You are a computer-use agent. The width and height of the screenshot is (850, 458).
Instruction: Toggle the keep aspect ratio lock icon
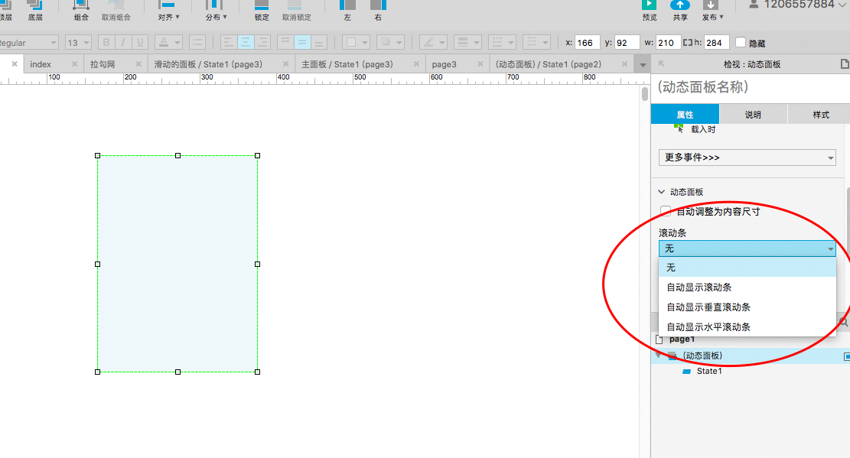click(687, 42)
